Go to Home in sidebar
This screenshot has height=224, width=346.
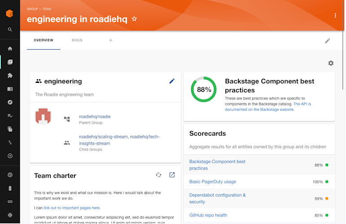[10, 48]
